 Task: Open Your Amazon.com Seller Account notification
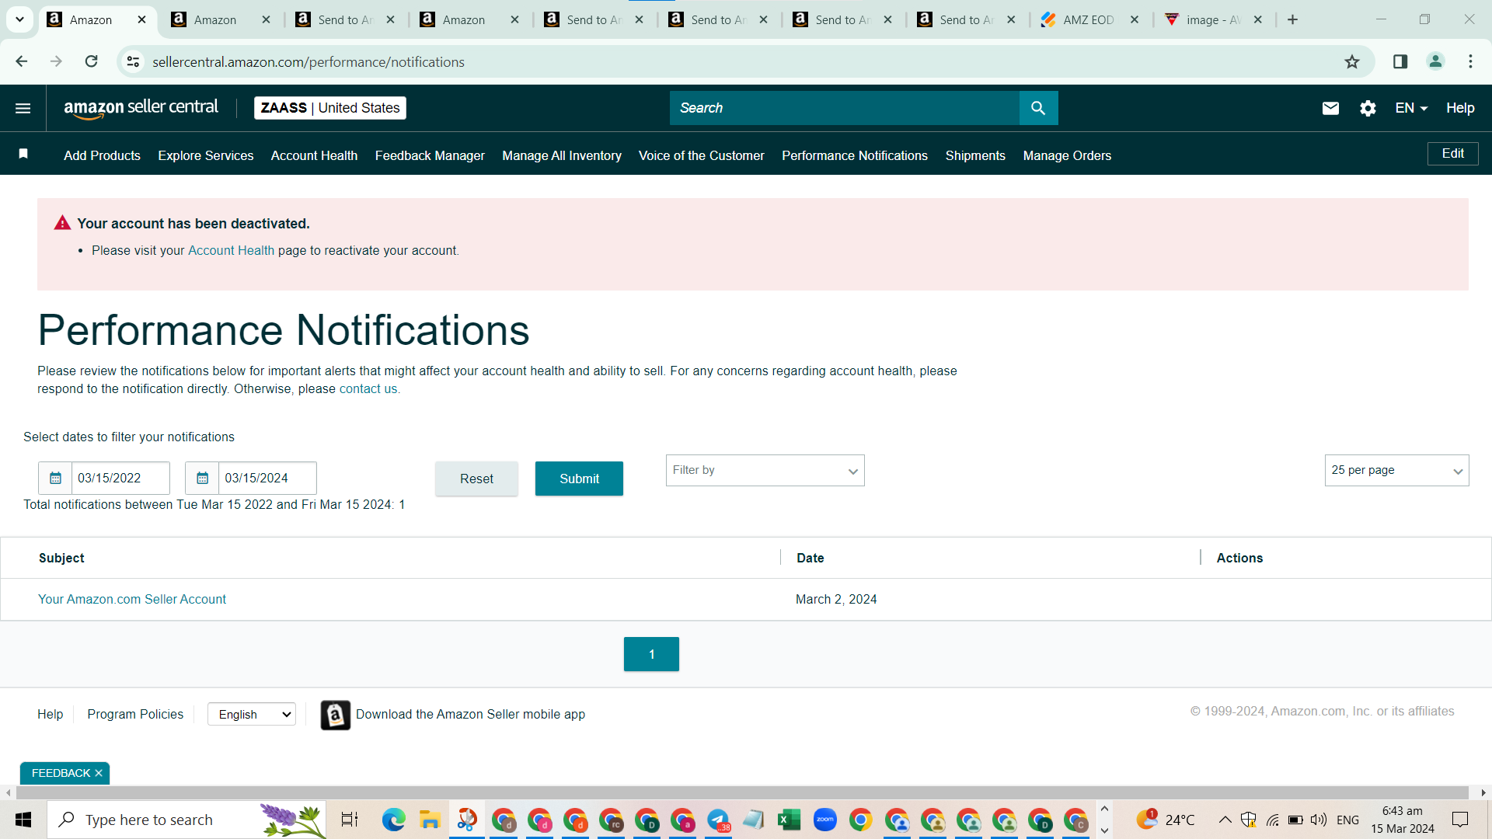132,599
